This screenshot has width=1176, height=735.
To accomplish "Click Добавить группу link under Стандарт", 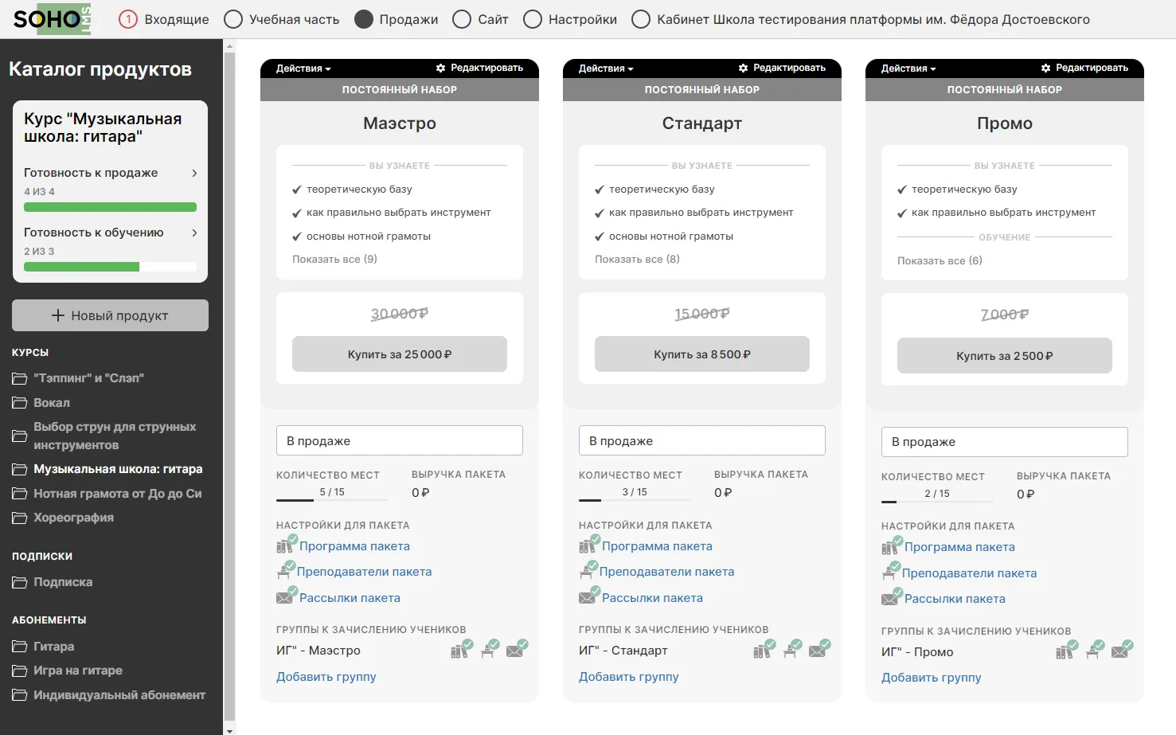I will point(629,677).
